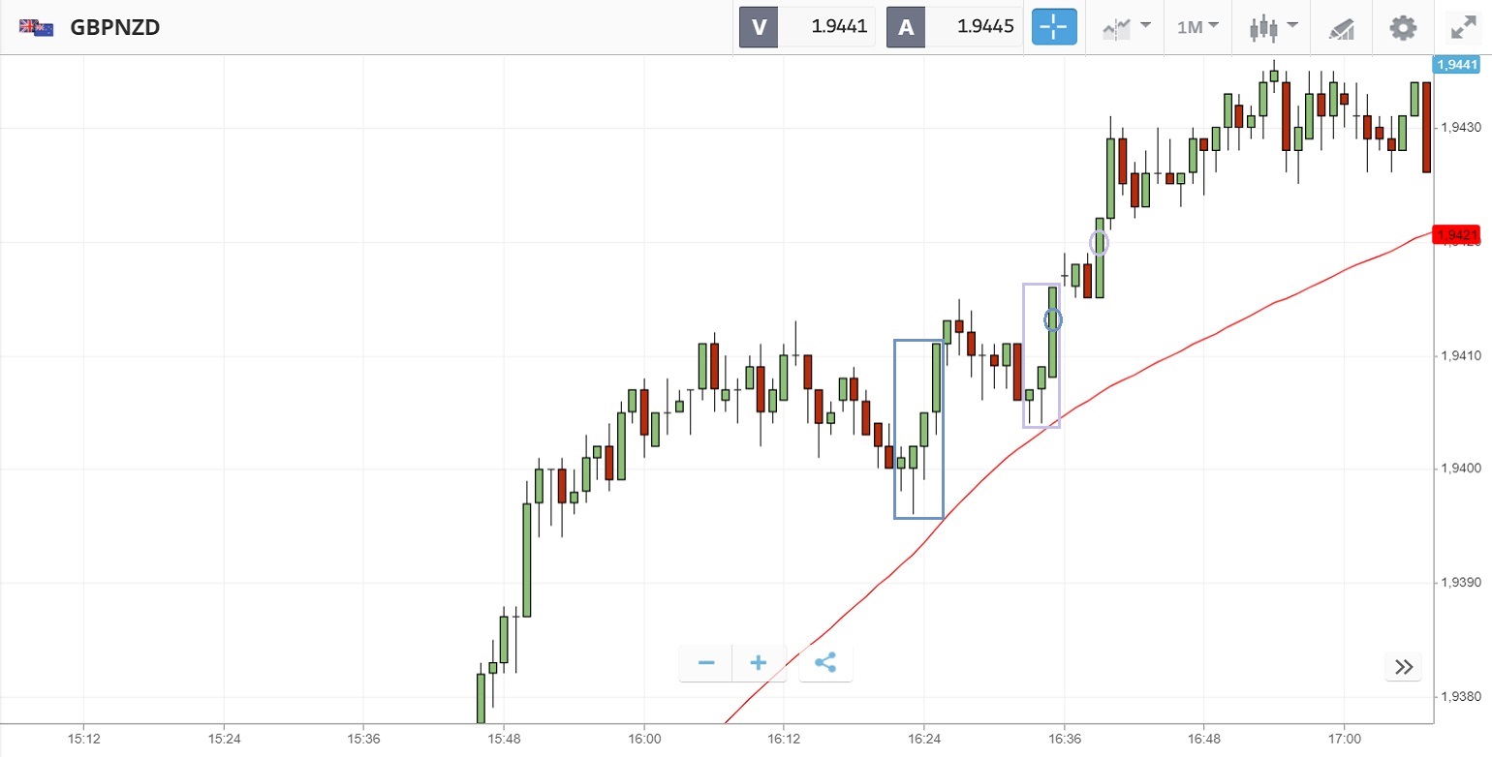
Task: Expand the candlestick chart type menu
Action: point(1270,27)
